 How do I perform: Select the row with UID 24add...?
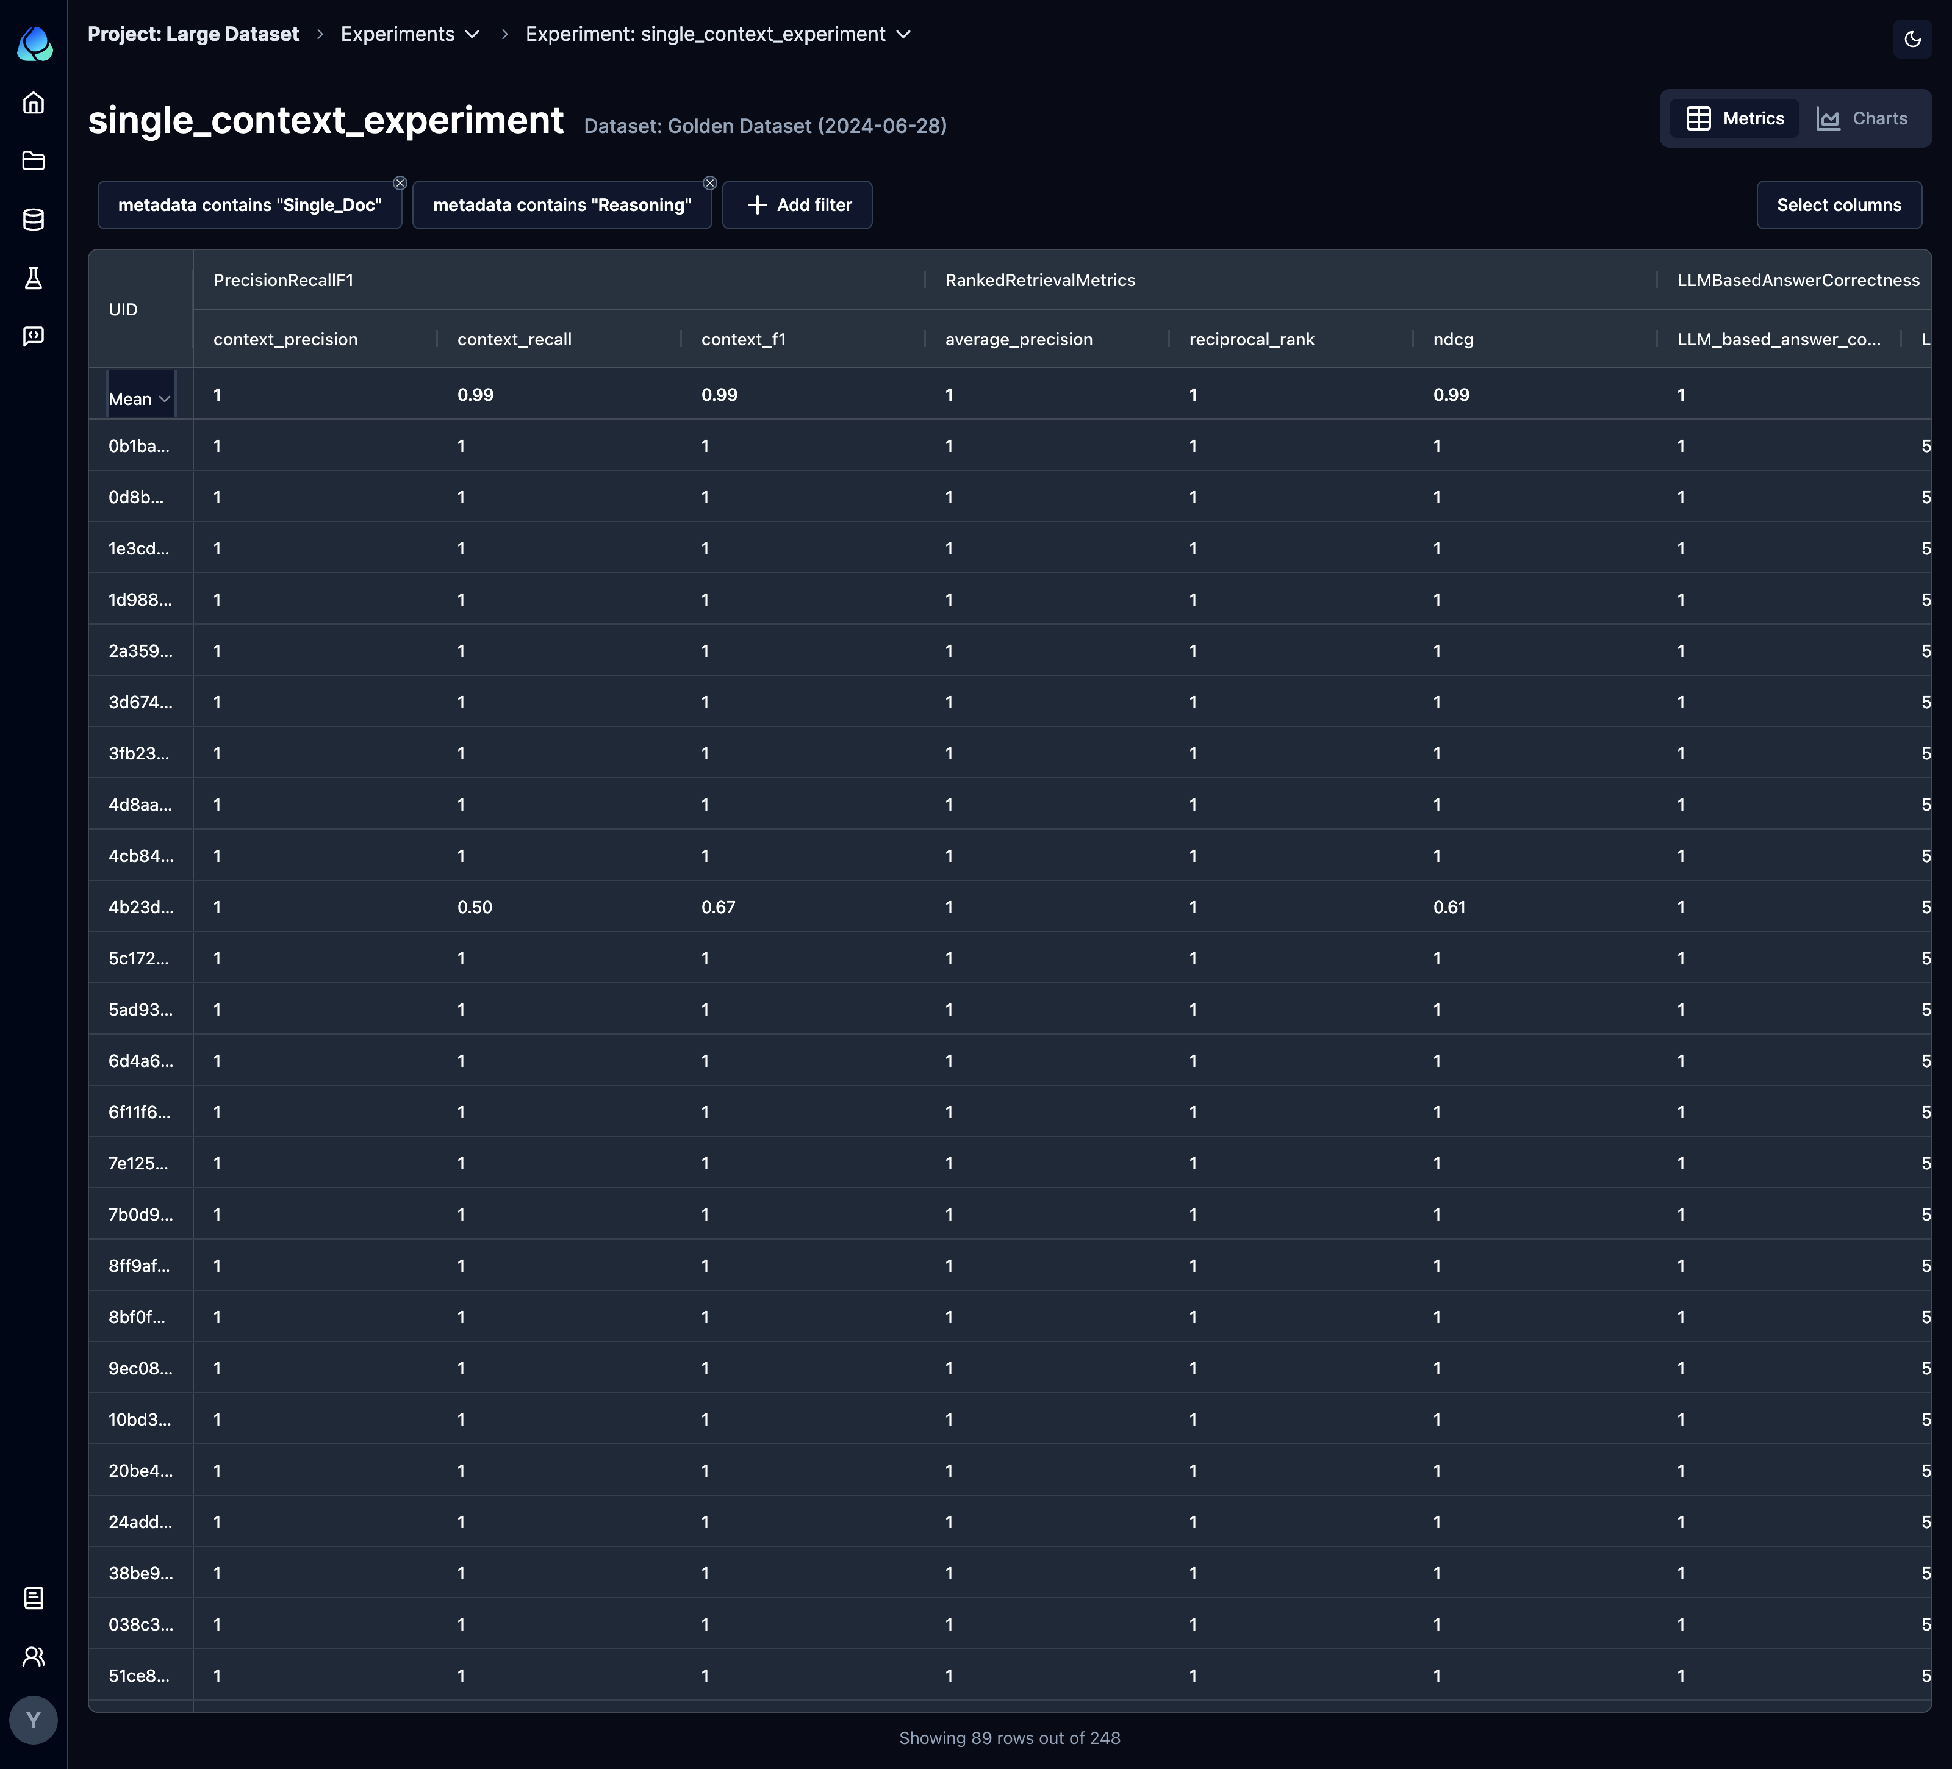[1010, 1522]
